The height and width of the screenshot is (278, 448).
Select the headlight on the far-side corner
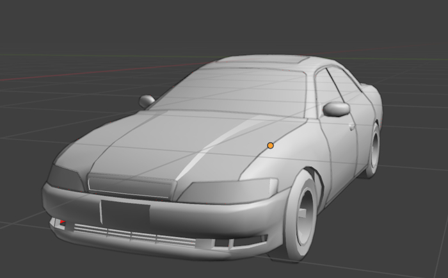[65, 177]
